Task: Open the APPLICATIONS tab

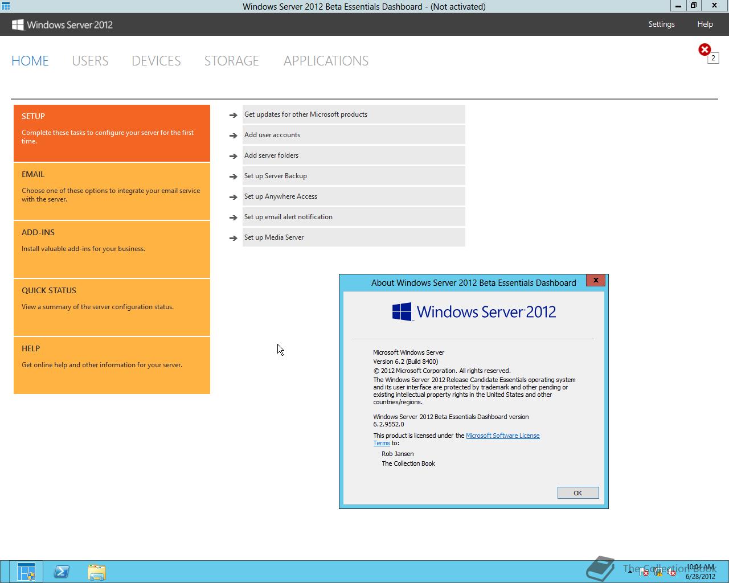Action: point(326,61)
